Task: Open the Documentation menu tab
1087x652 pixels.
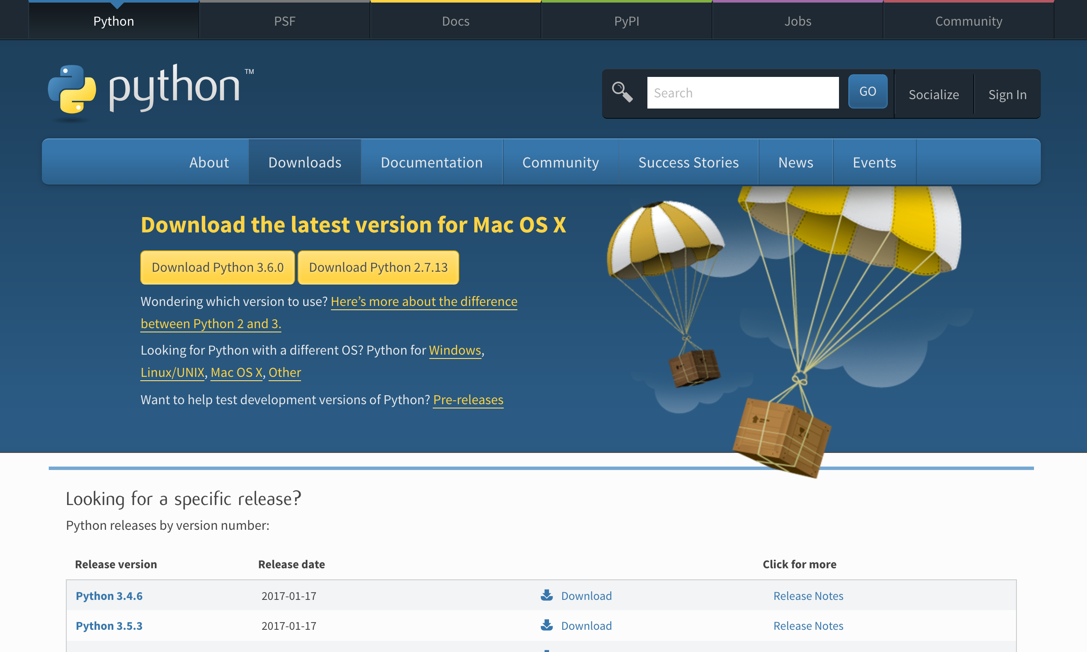Action: [x=432, y=162]
